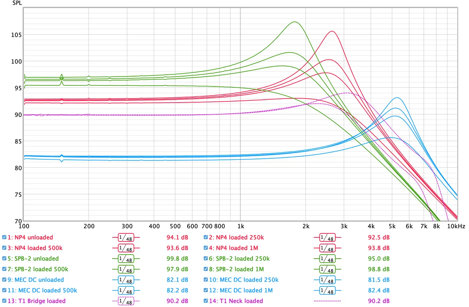Click the dotted 1/48 badge for T1 Bridge loaded
Screen dimensions: 469x307
tap(126, 301)
